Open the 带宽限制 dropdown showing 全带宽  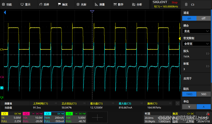pos(196,44)
